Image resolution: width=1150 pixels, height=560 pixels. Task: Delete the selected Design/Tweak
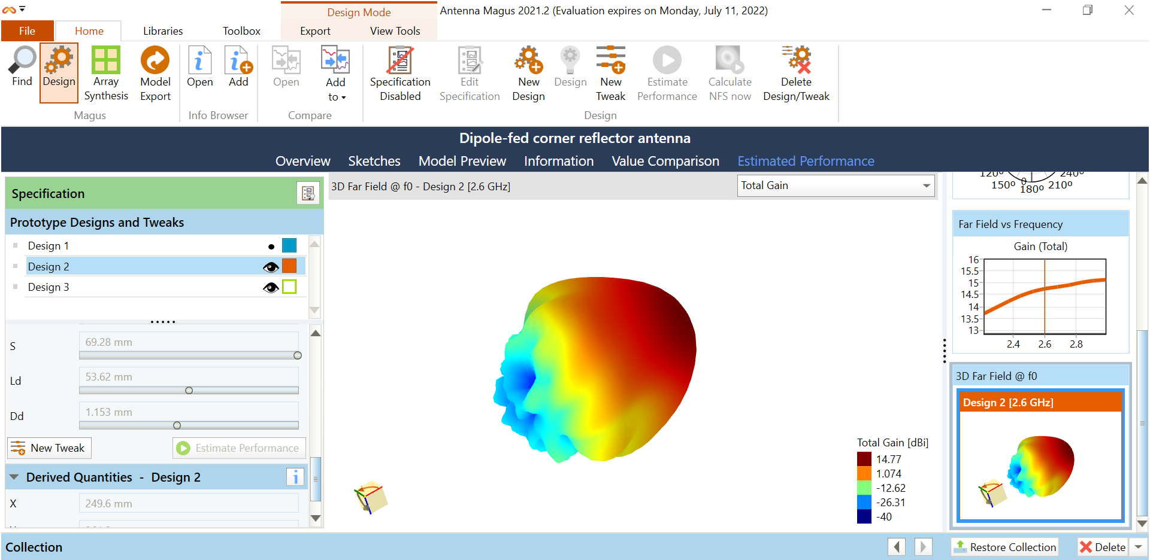[x=796, y=74]
